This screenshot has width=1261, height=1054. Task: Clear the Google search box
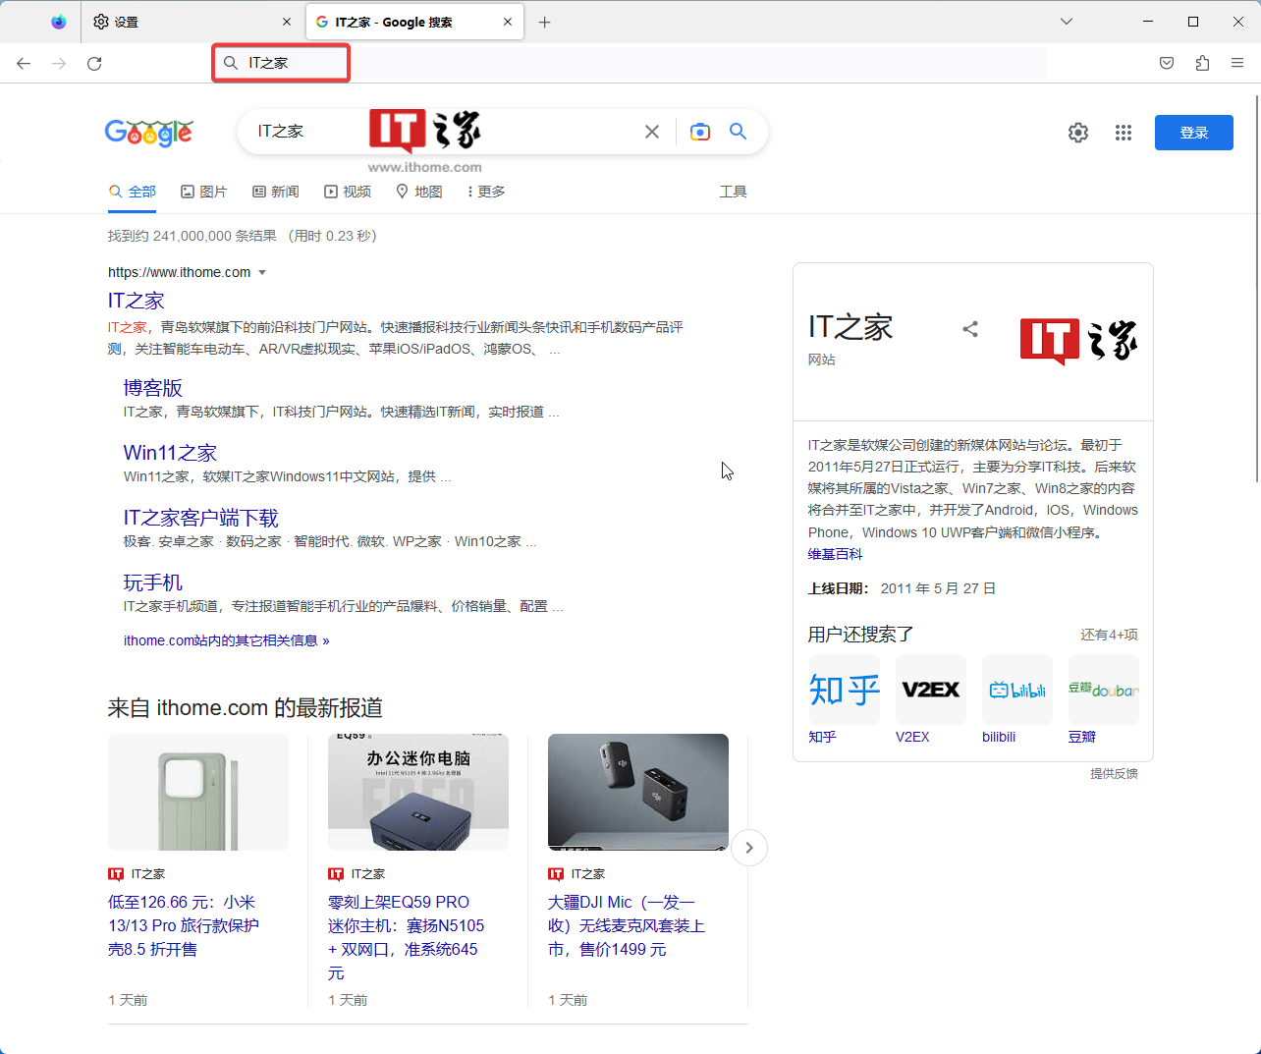pos(652,132)
